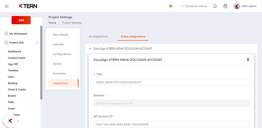Open Issues in the sidebar
Image resolution: width=262 pixels, height=128 pixels.
pyautogui.click(x=11, y=108)
